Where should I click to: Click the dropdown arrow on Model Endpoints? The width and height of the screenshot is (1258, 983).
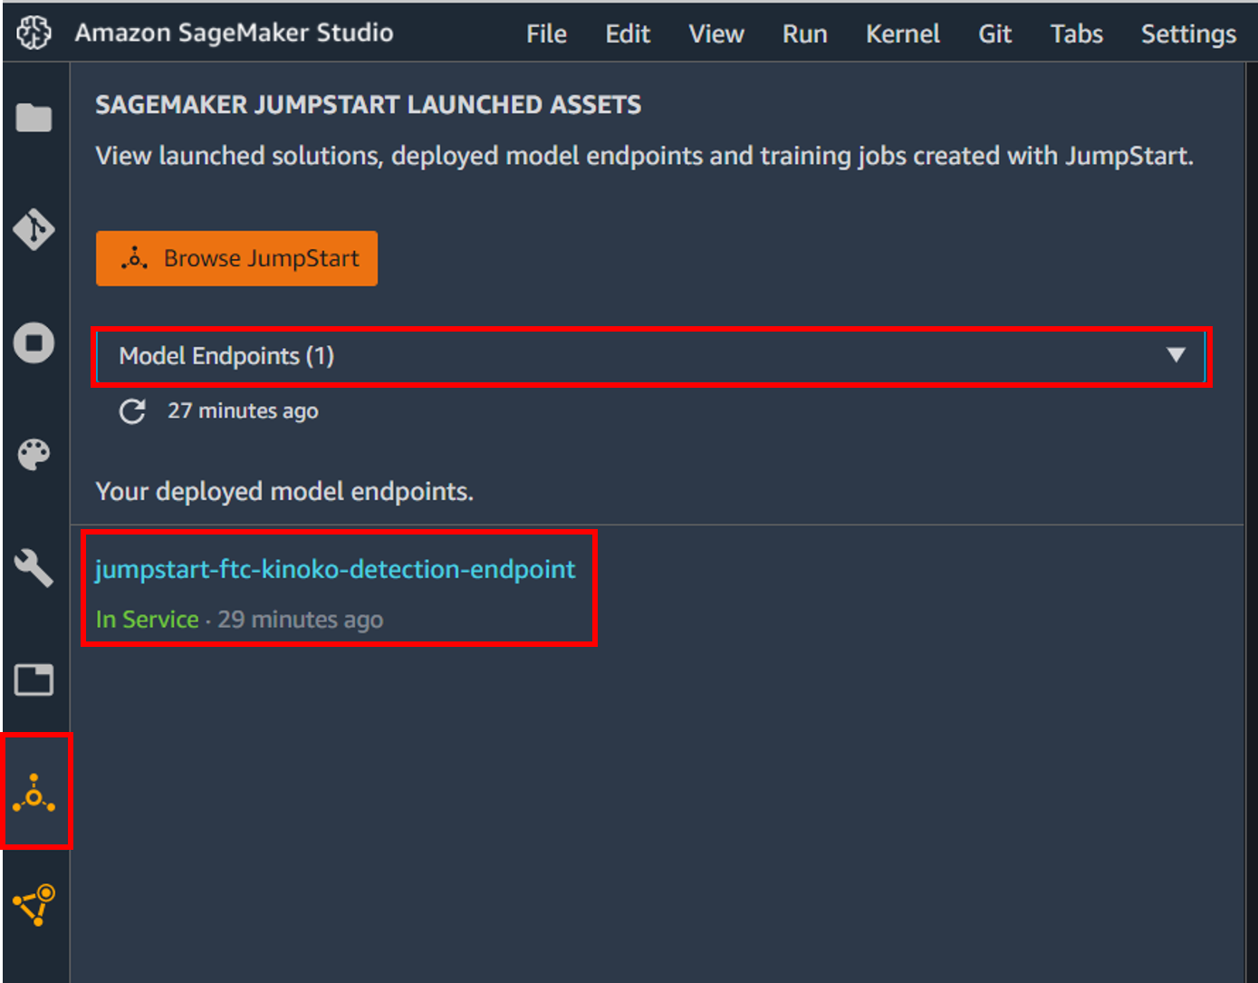coord(1176,355)
